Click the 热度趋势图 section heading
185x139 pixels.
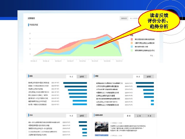(34, 25)
